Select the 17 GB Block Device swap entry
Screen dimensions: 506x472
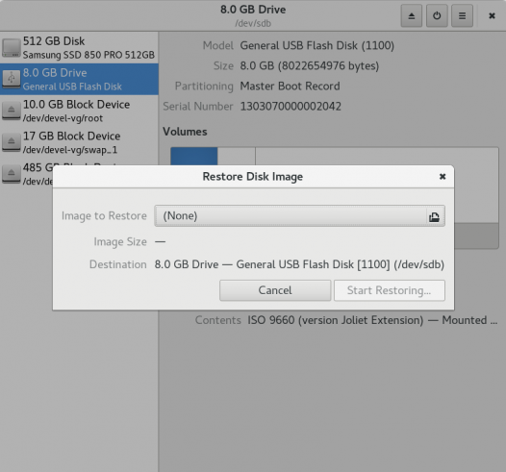79,142
